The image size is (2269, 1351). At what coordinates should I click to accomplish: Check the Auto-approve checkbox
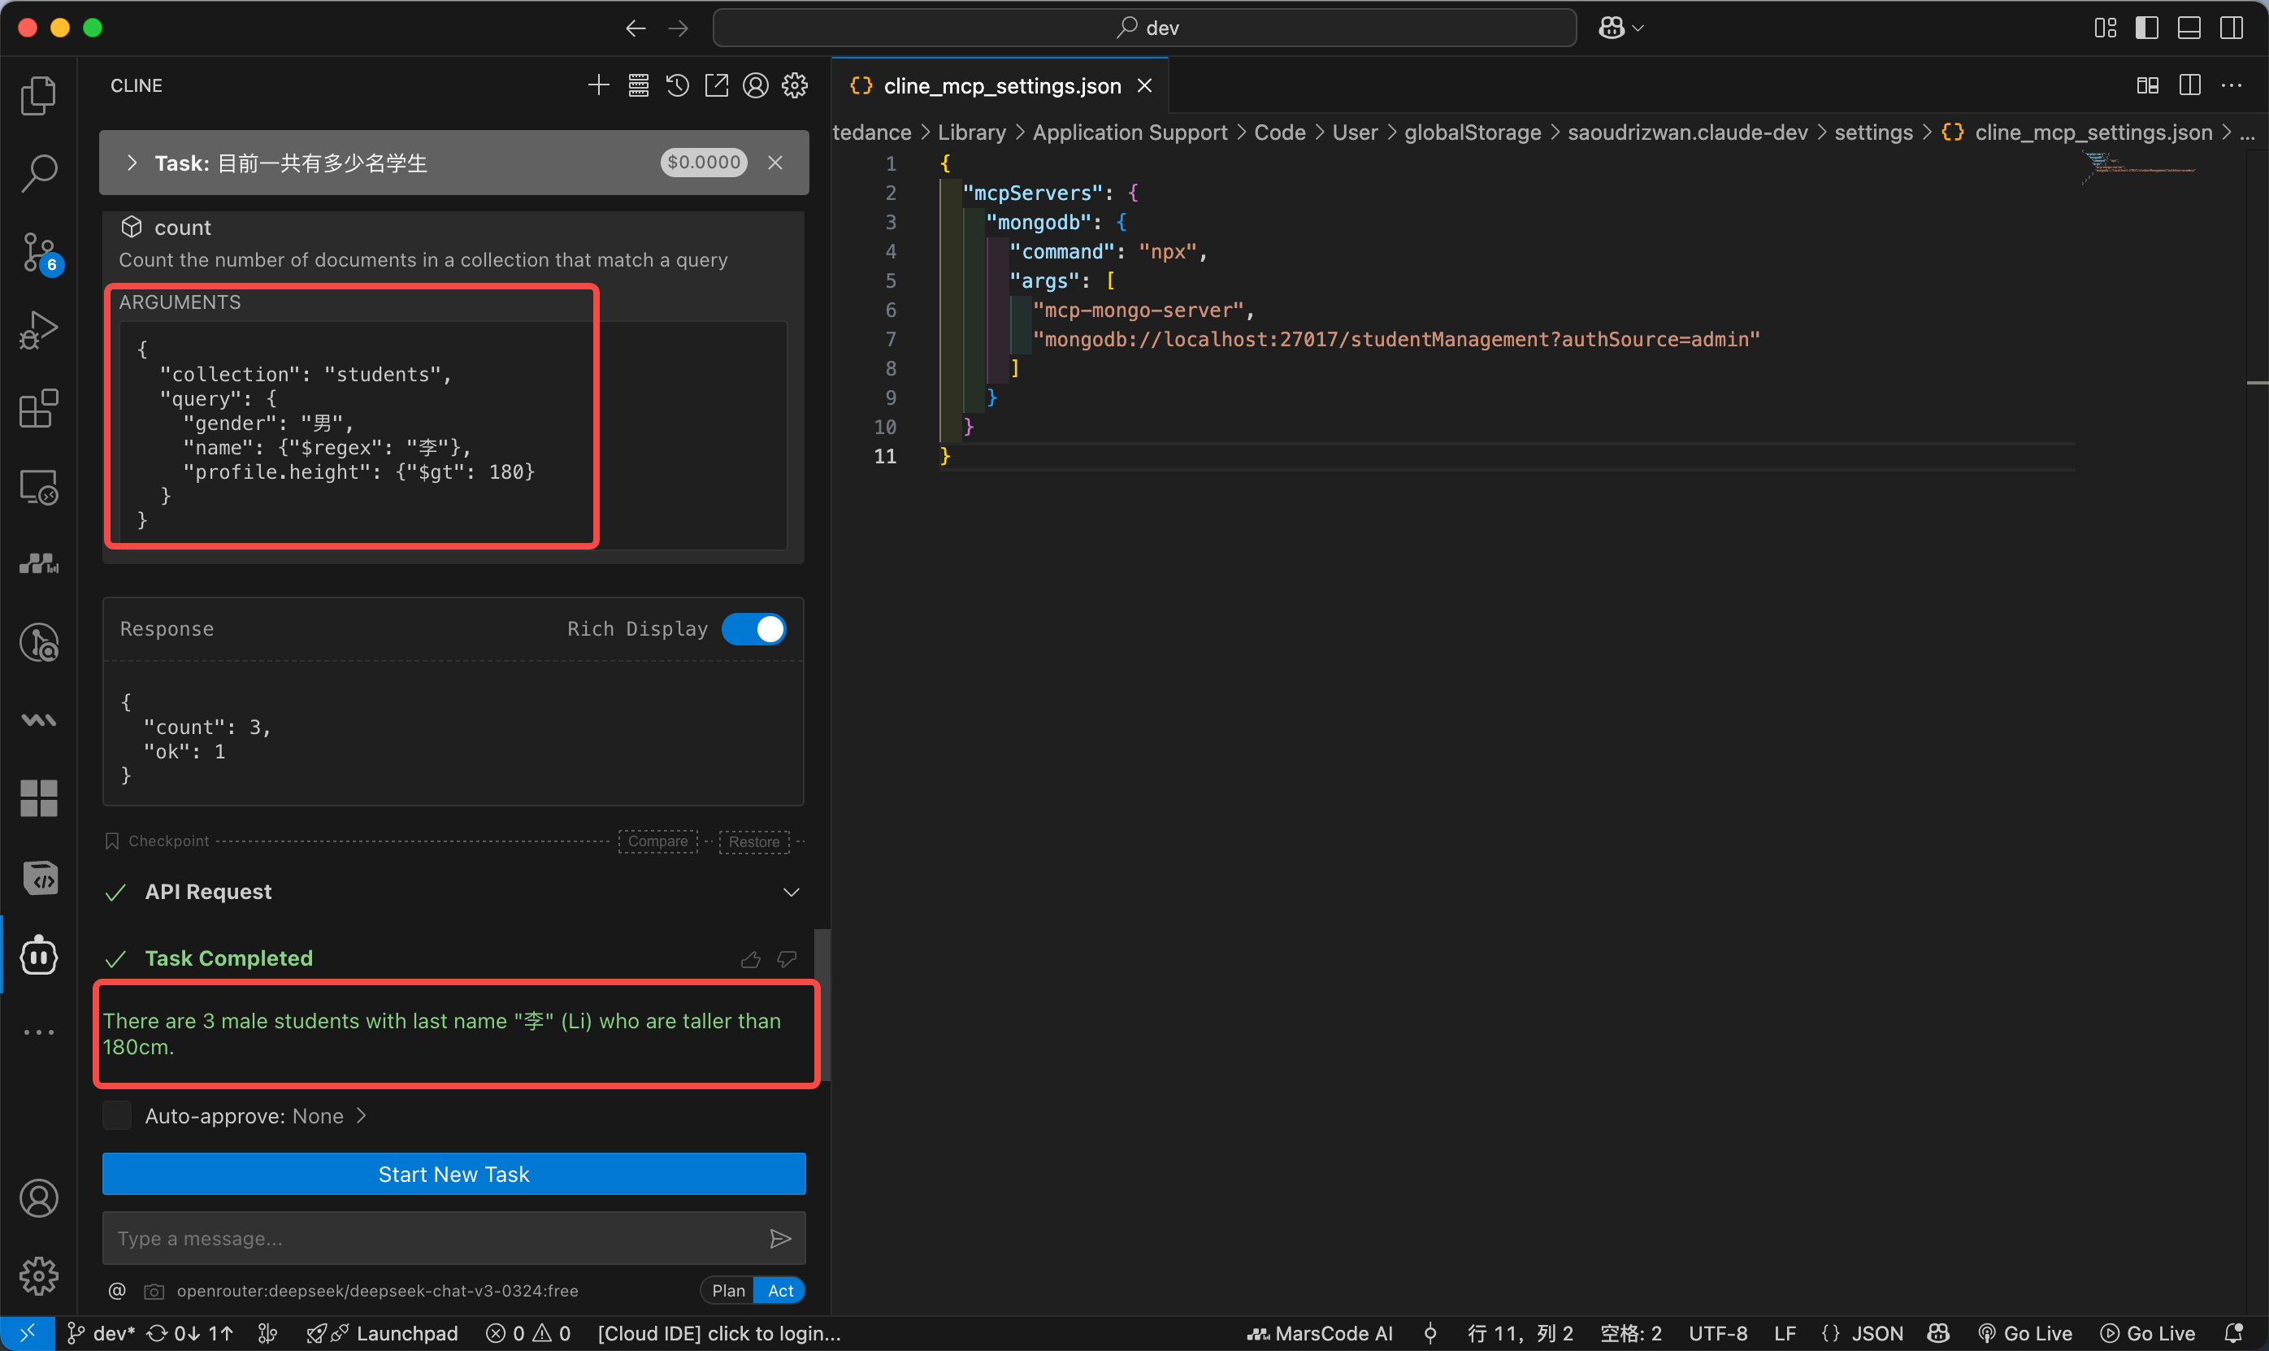[116, 1115]
